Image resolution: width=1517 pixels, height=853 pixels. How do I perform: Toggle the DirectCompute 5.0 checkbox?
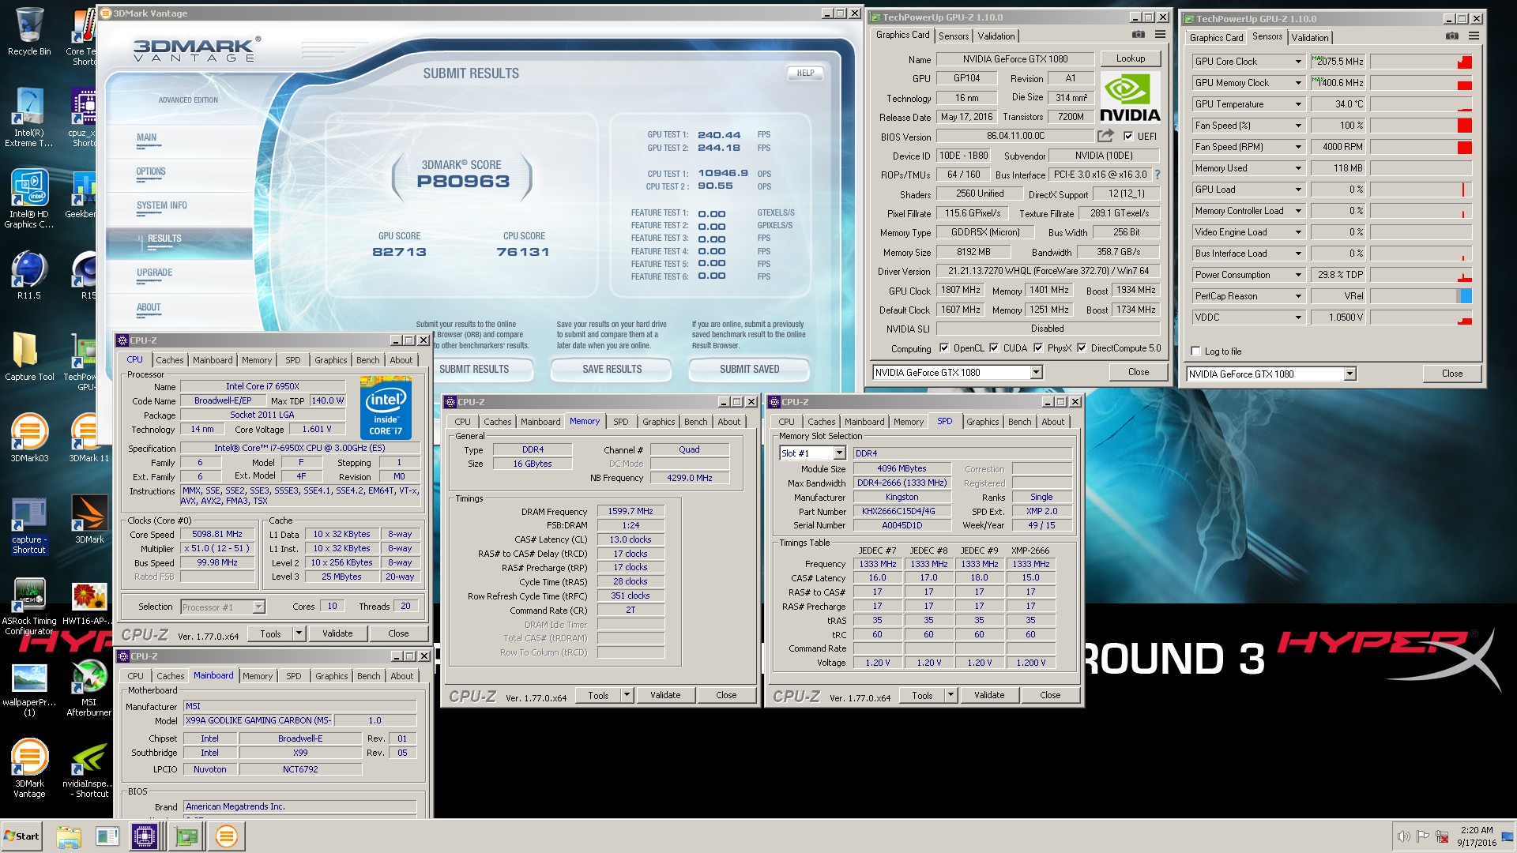[x=1082, y=348]
